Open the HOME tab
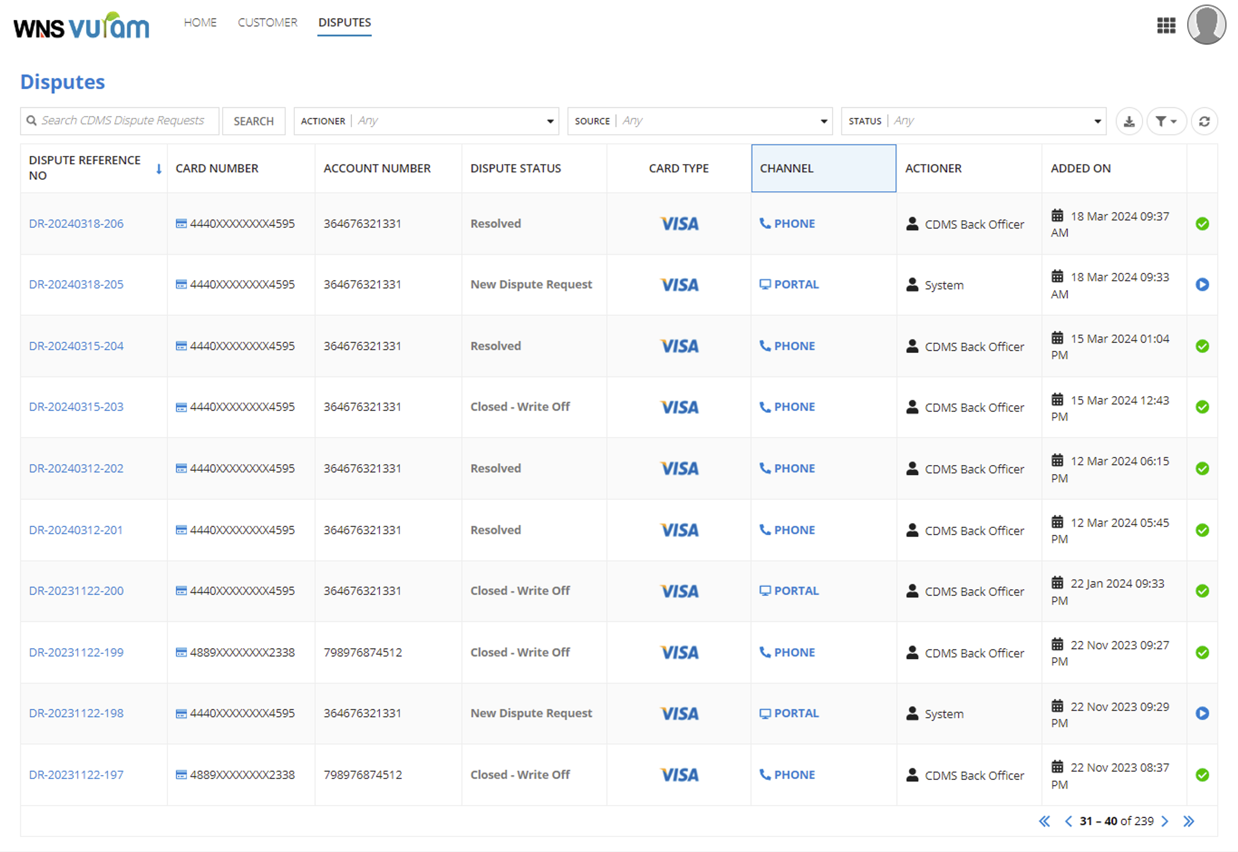The height and width of the screenshot is (852, 1238). click(200, 23)
